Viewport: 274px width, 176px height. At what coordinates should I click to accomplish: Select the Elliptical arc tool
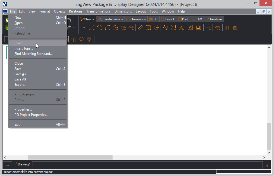(131, 28)
